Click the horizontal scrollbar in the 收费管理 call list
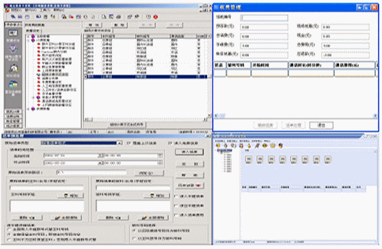This screenshot has height=249, width=382. point(295,116)
